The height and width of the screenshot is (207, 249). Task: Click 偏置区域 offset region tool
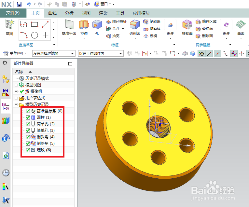coord(206,21)
